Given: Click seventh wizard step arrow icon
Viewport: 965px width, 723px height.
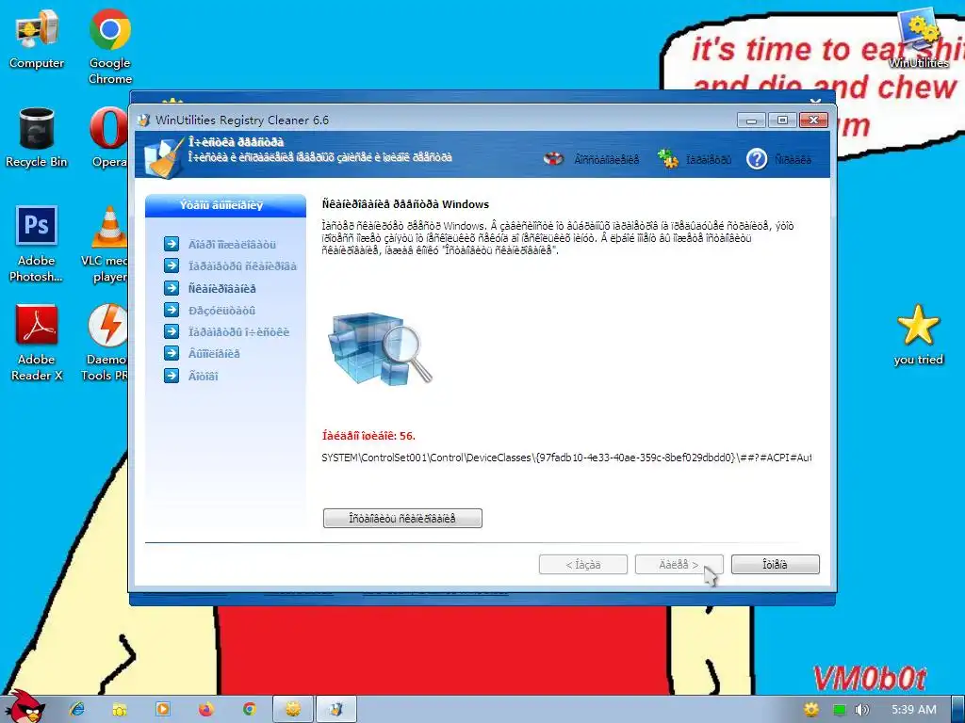Looking at the screenshot, I should tap(172, 375).
